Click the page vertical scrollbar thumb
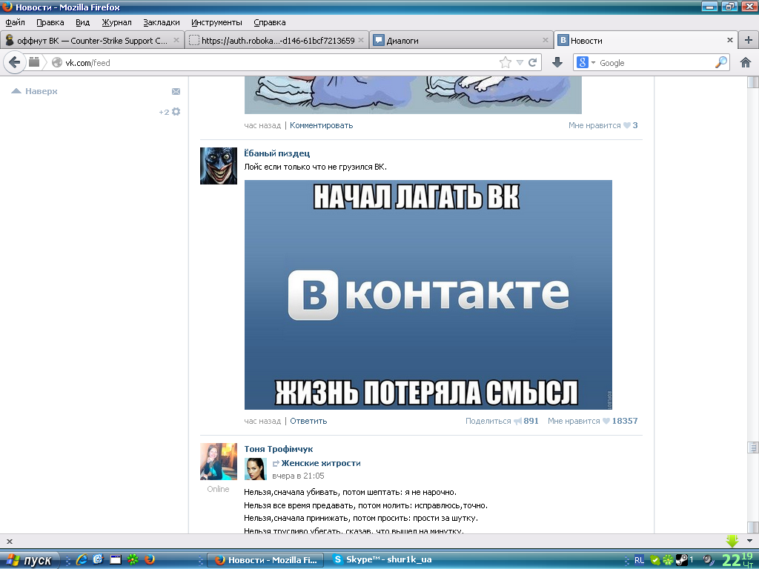This screenshot has width=759, height=569. 753,447
